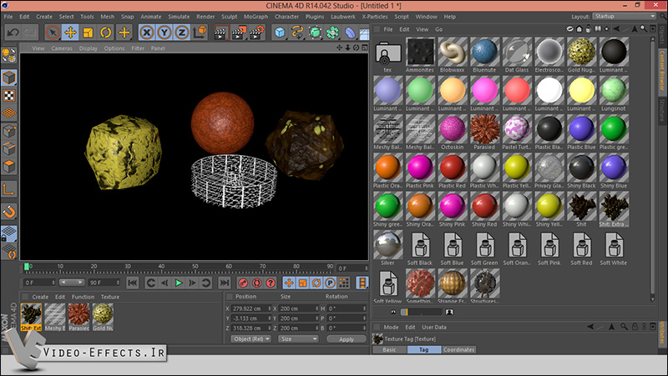This screenshot has height=376, width=668.
Task: Toggle parameter keyframe P icon
Action: click(x=330, y=283)
